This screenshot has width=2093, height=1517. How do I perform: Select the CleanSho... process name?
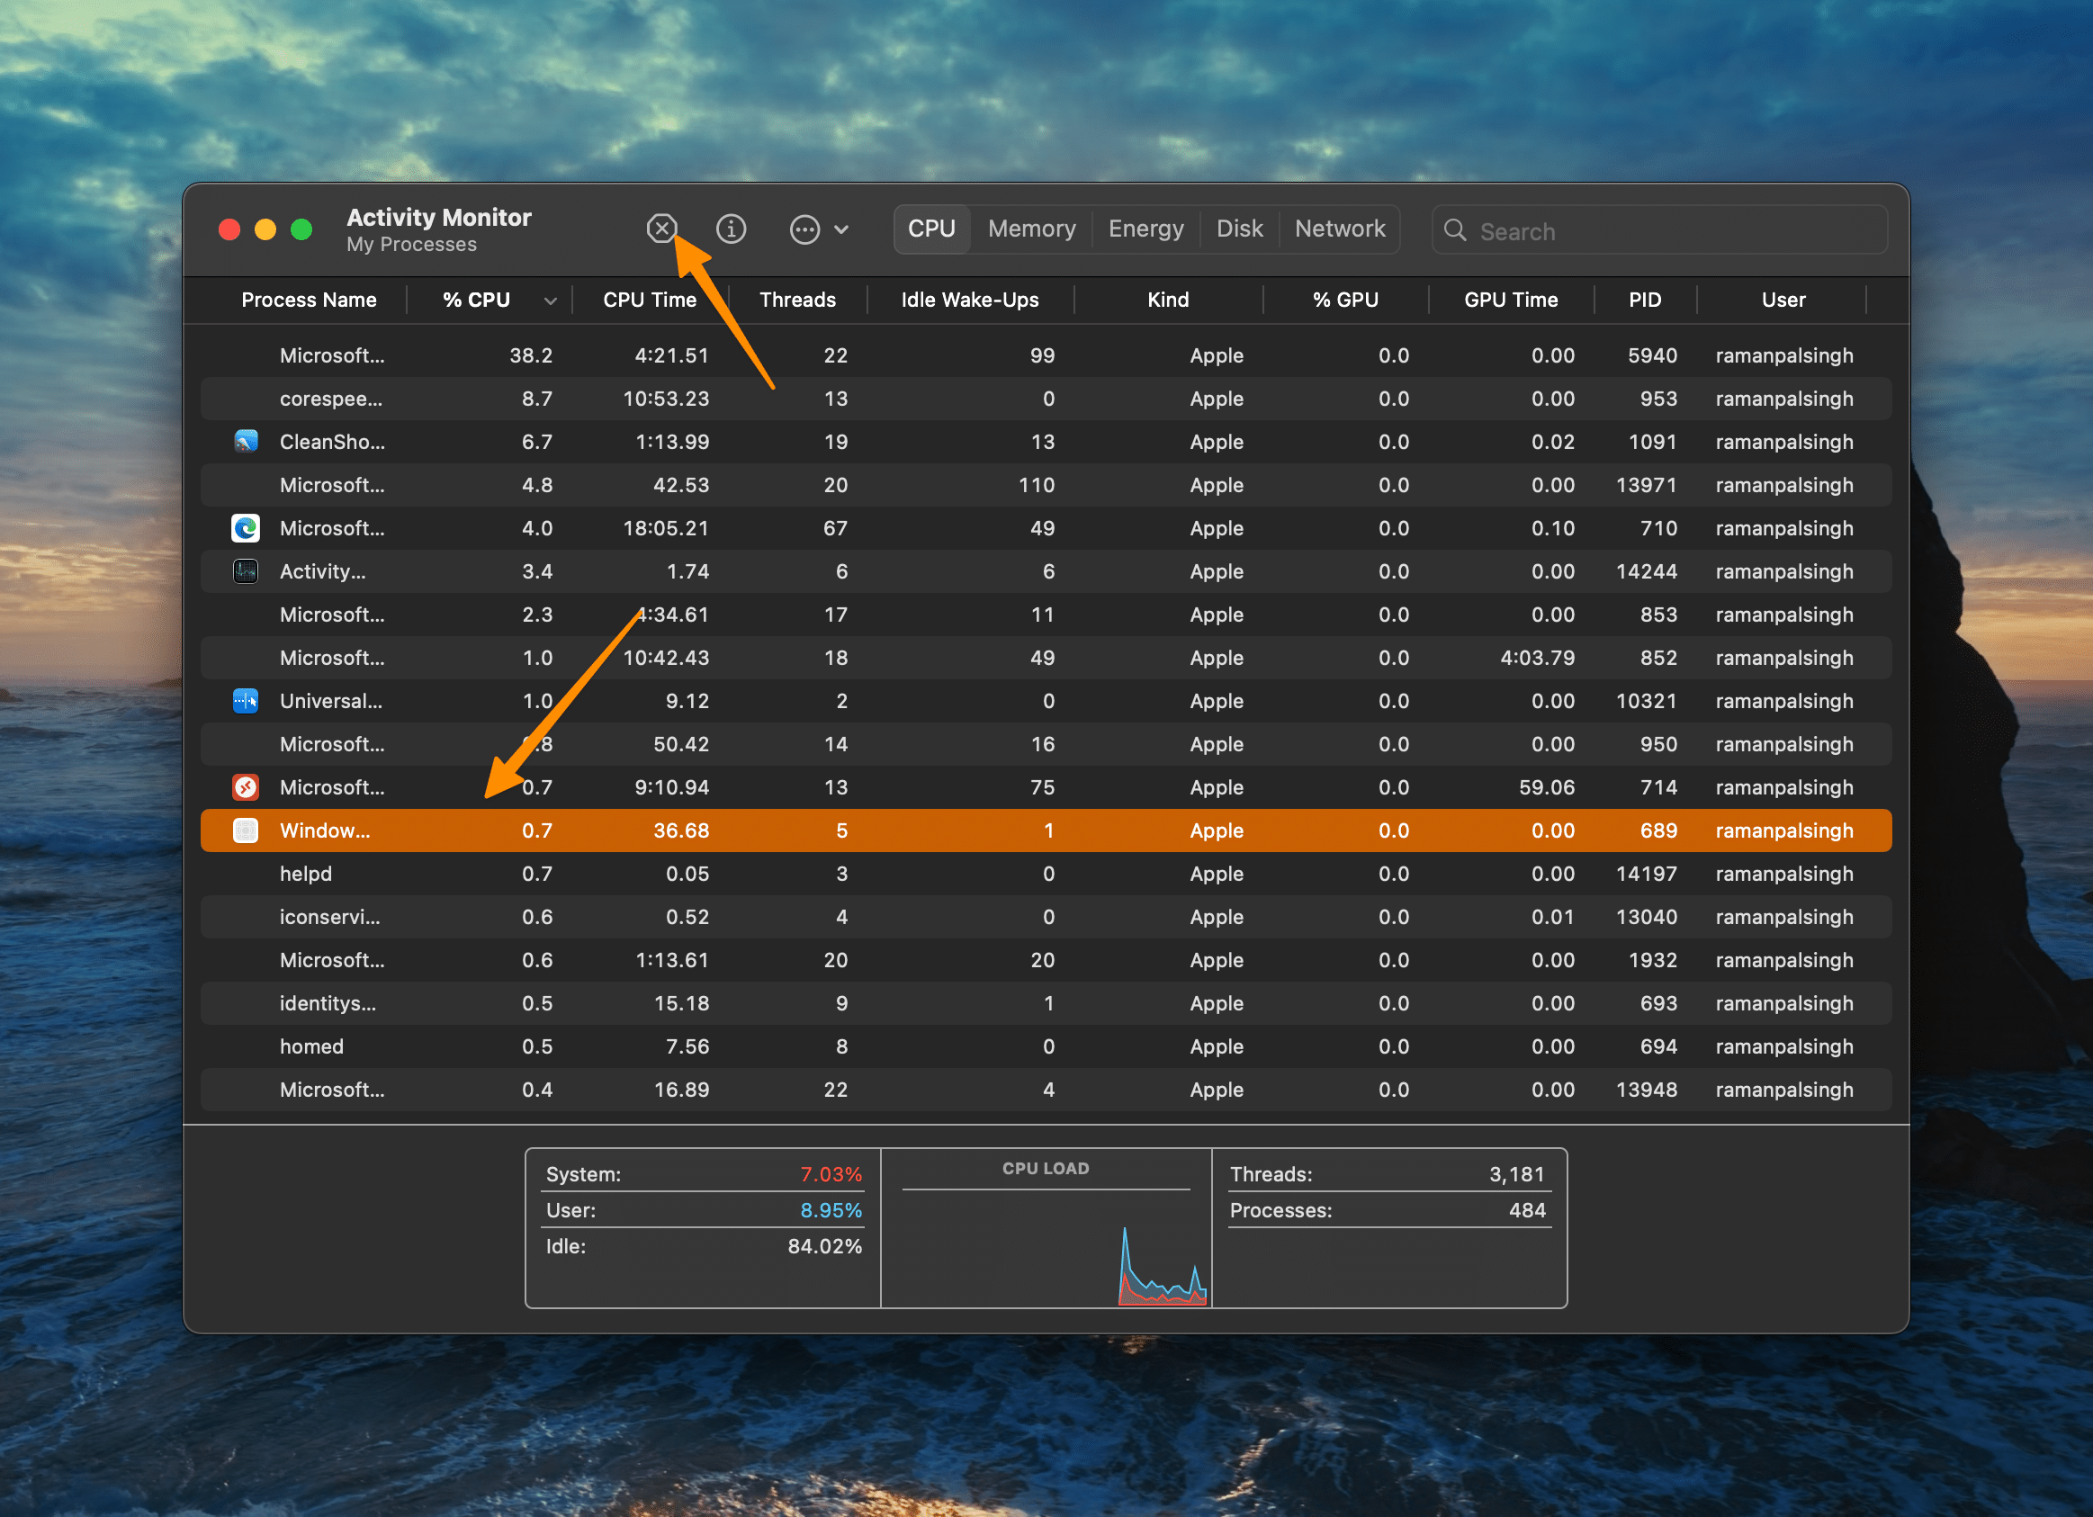pyautogui.click(x=332, y=441)
